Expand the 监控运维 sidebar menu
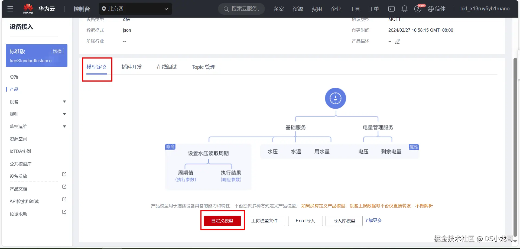This screenshot has height=249, width=520. tap(64, 127)
